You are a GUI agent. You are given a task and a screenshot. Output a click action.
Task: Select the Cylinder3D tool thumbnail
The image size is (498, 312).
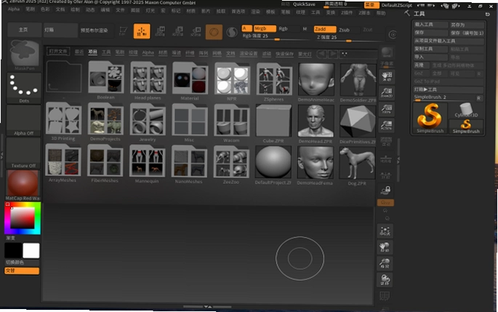click(x=466, y=110)
